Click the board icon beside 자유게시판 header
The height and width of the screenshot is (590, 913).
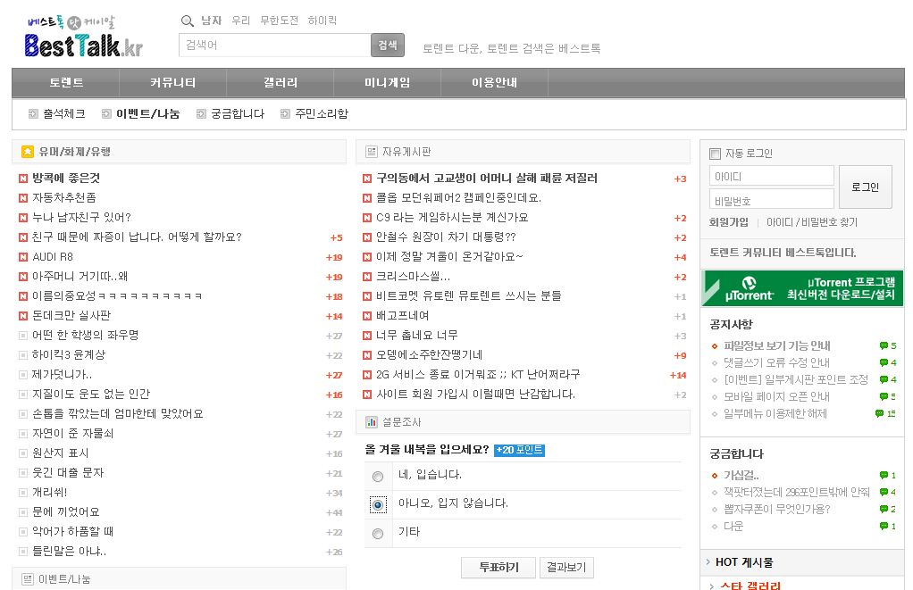pos(371,152)
